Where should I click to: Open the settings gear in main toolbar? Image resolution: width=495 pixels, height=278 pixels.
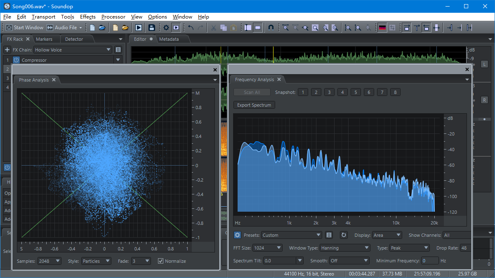click(x=166, y=28)
